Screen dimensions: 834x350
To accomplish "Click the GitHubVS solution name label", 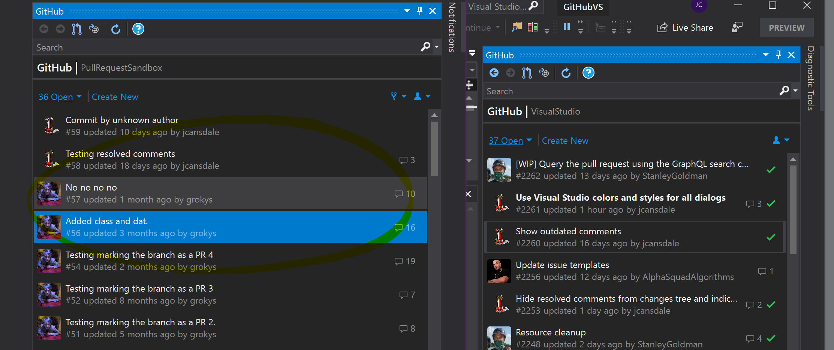I will pos(583,7).
